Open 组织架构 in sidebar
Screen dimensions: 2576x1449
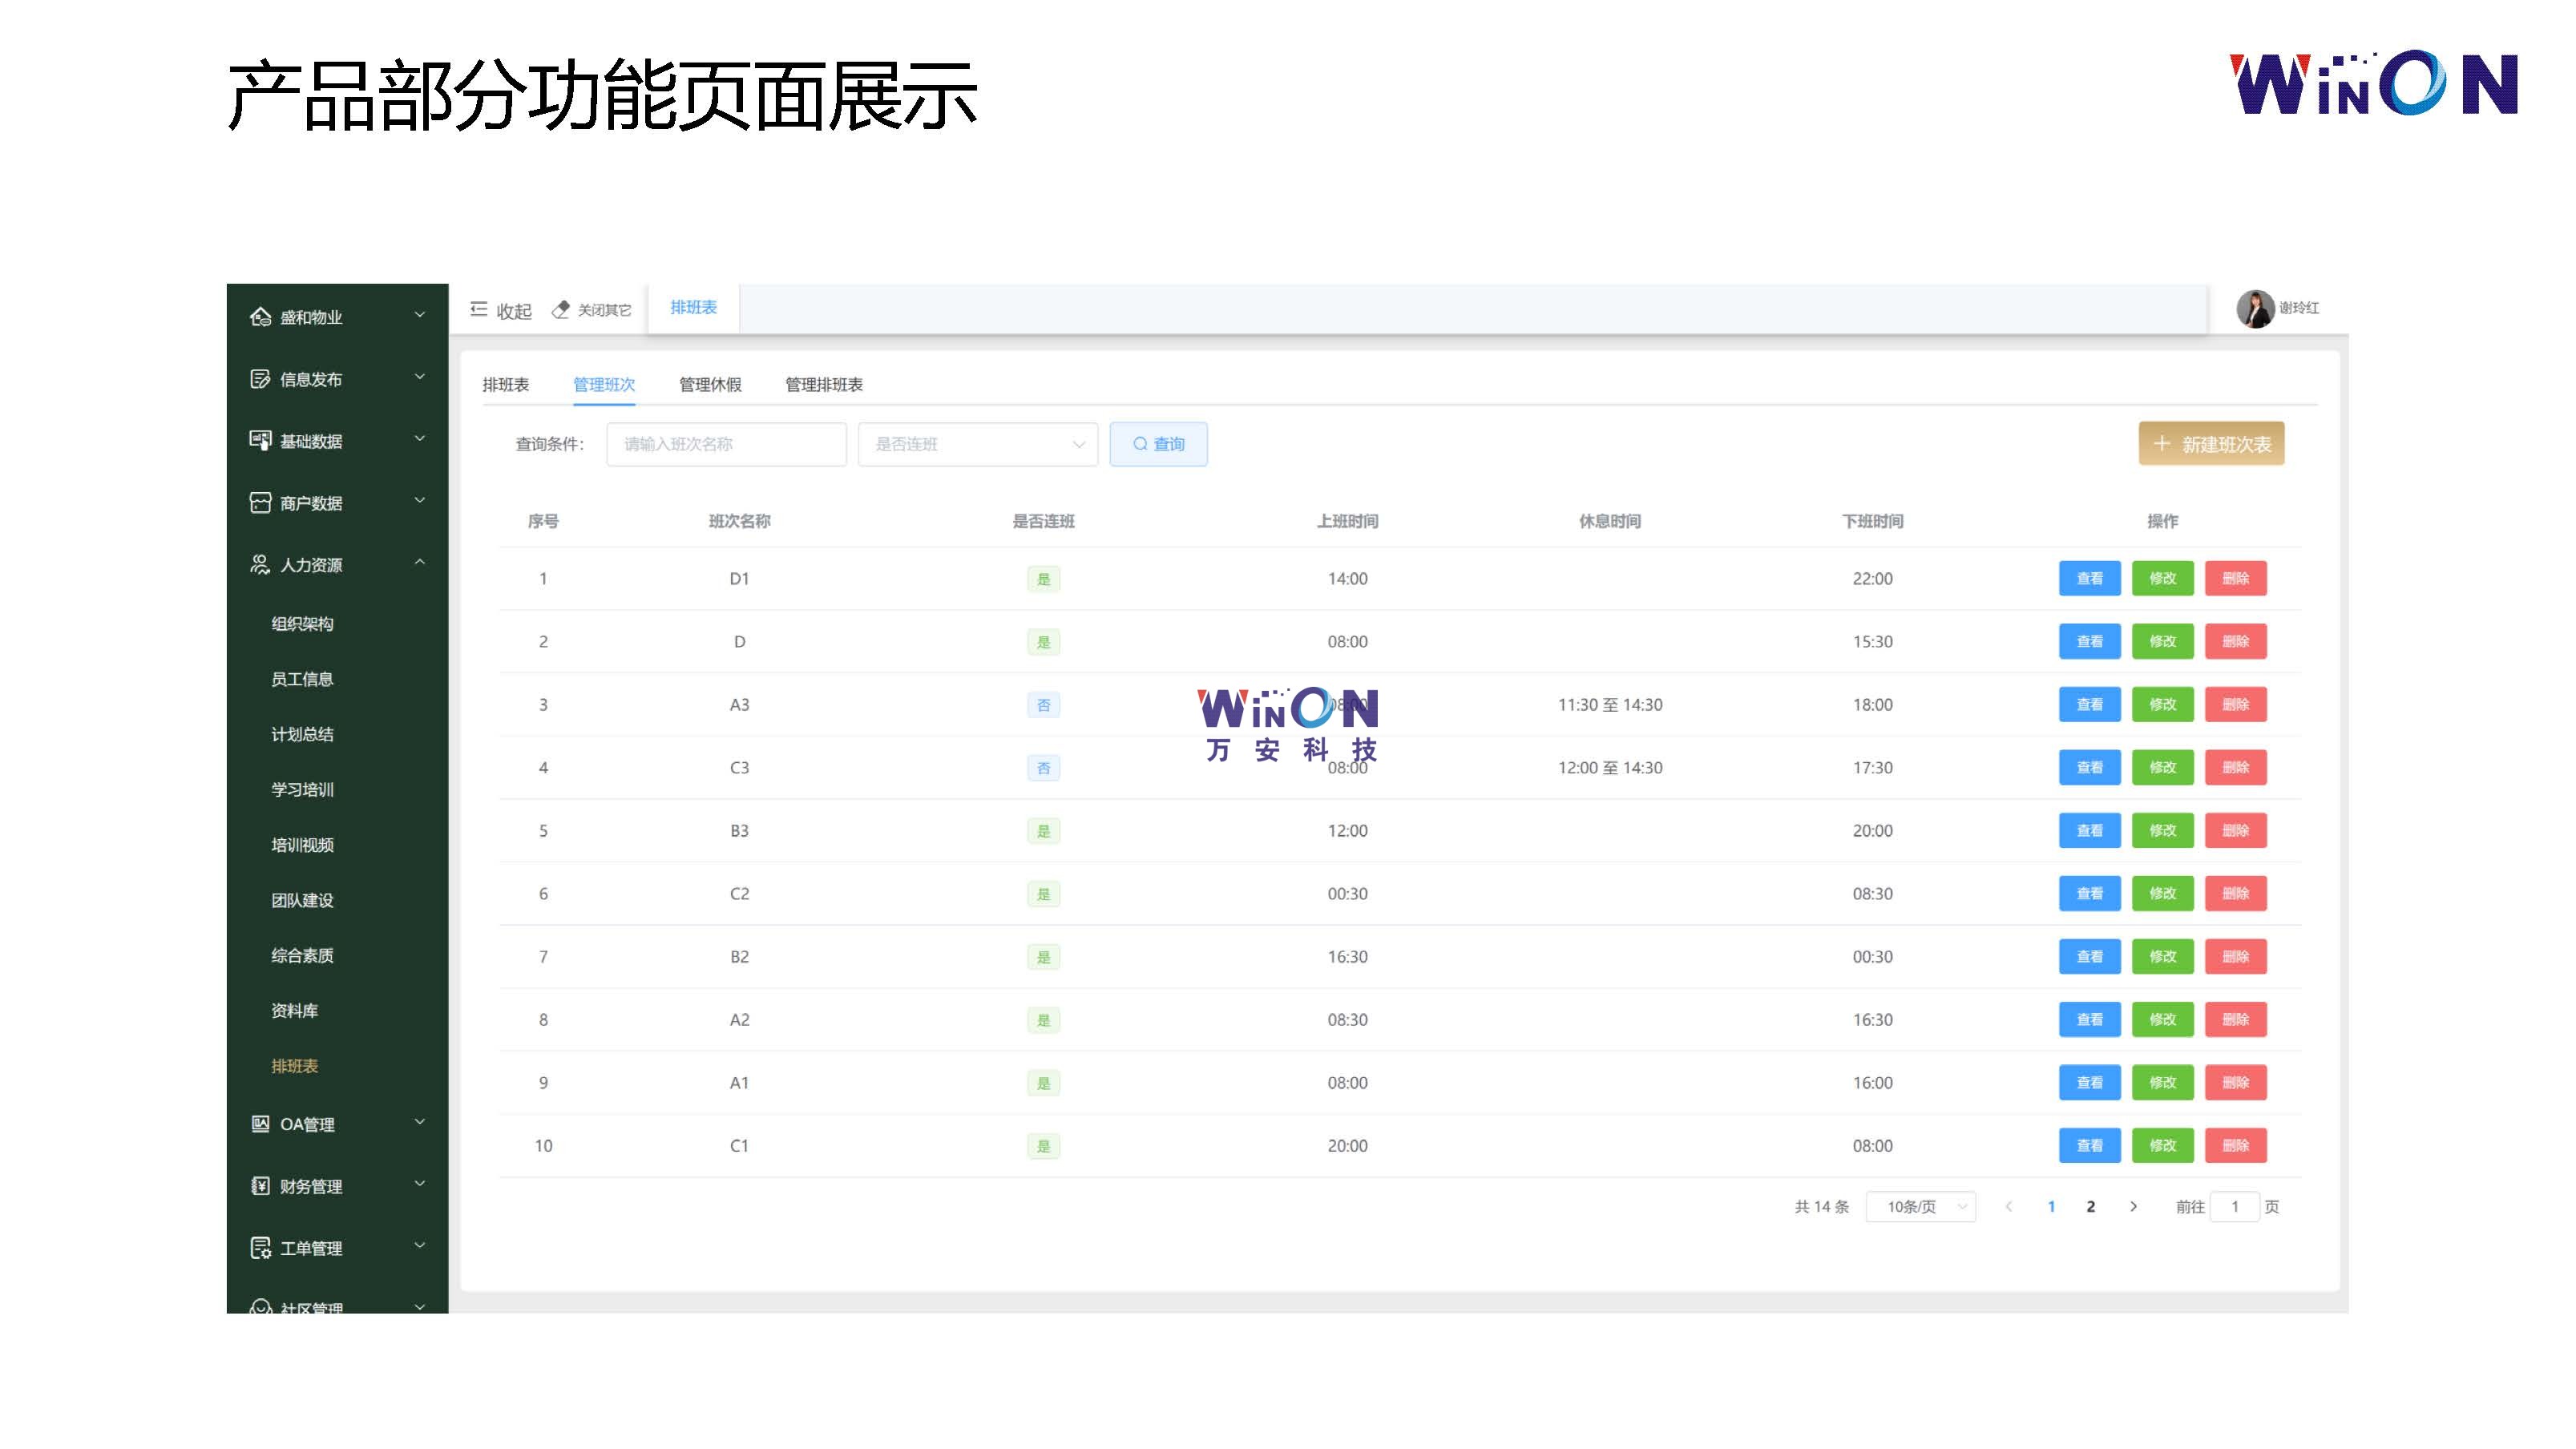(302, 624)
